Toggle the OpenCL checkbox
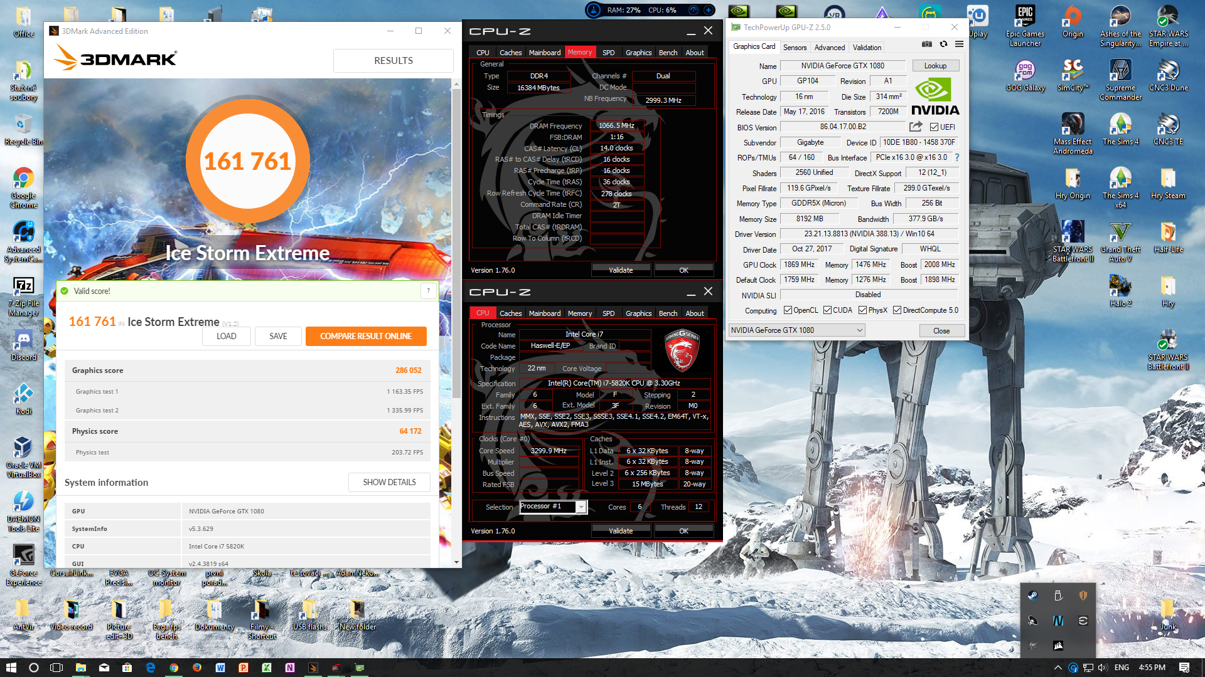Image resolution: width=1205 pixels, height=677 pixels. point(788,310)
